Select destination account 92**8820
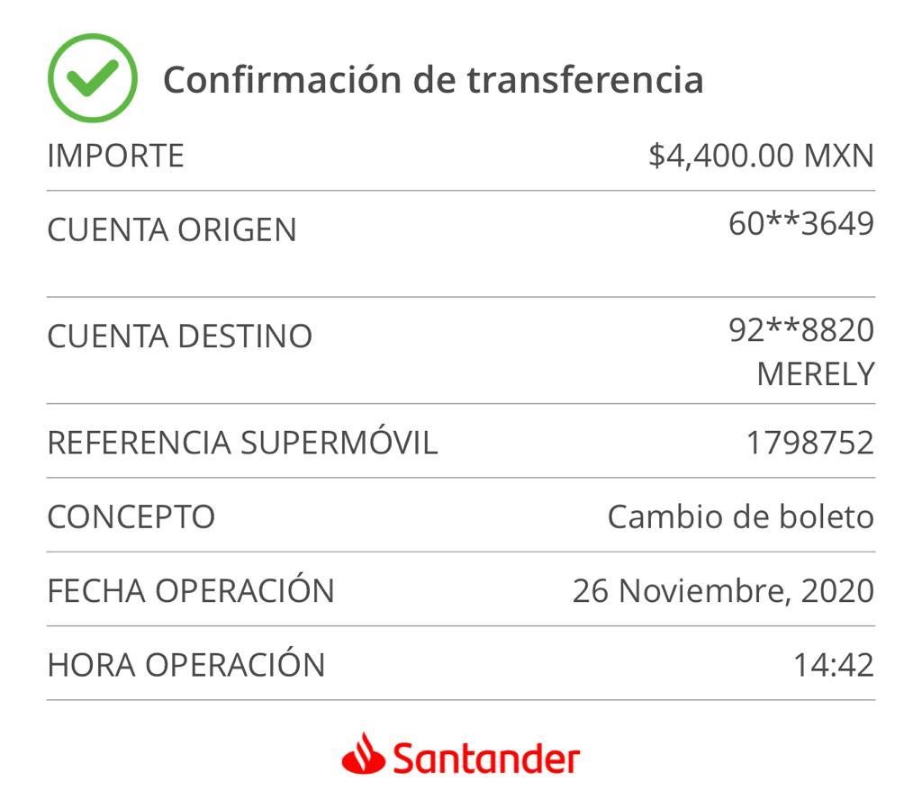 point(801,330)
